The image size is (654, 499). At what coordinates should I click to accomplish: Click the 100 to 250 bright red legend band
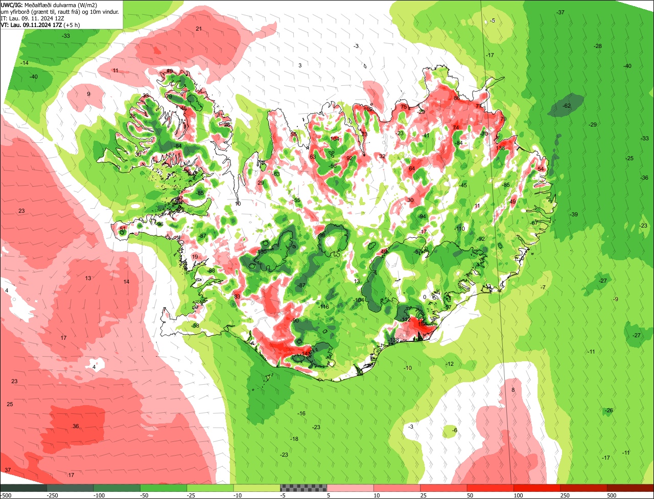click(x=537, y=488)
